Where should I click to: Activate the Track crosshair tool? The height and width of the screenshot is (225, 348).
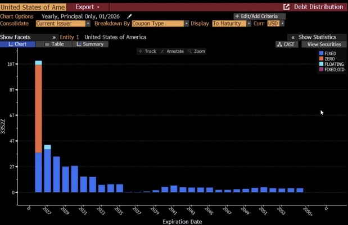pyautogui.click(x=147, y=51)
